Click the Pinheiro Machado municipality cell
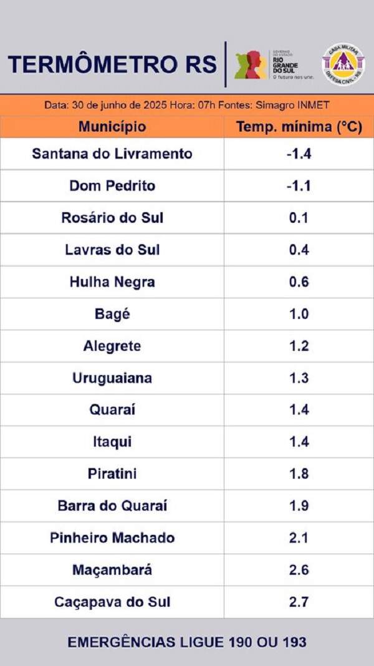This screenshot has width=374, height=666. pos(112,537)
